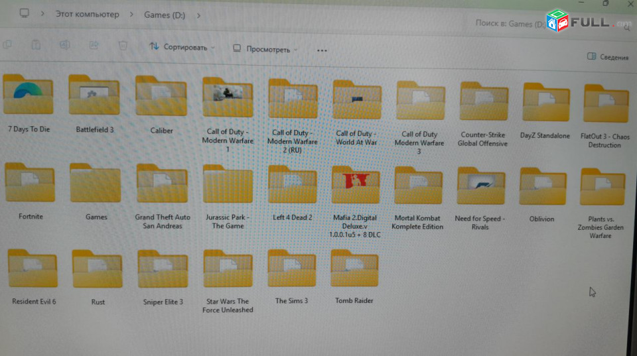
Task: Open the 7 Days To Die folder
Action: pyautogui.click(x=28, y=94)
